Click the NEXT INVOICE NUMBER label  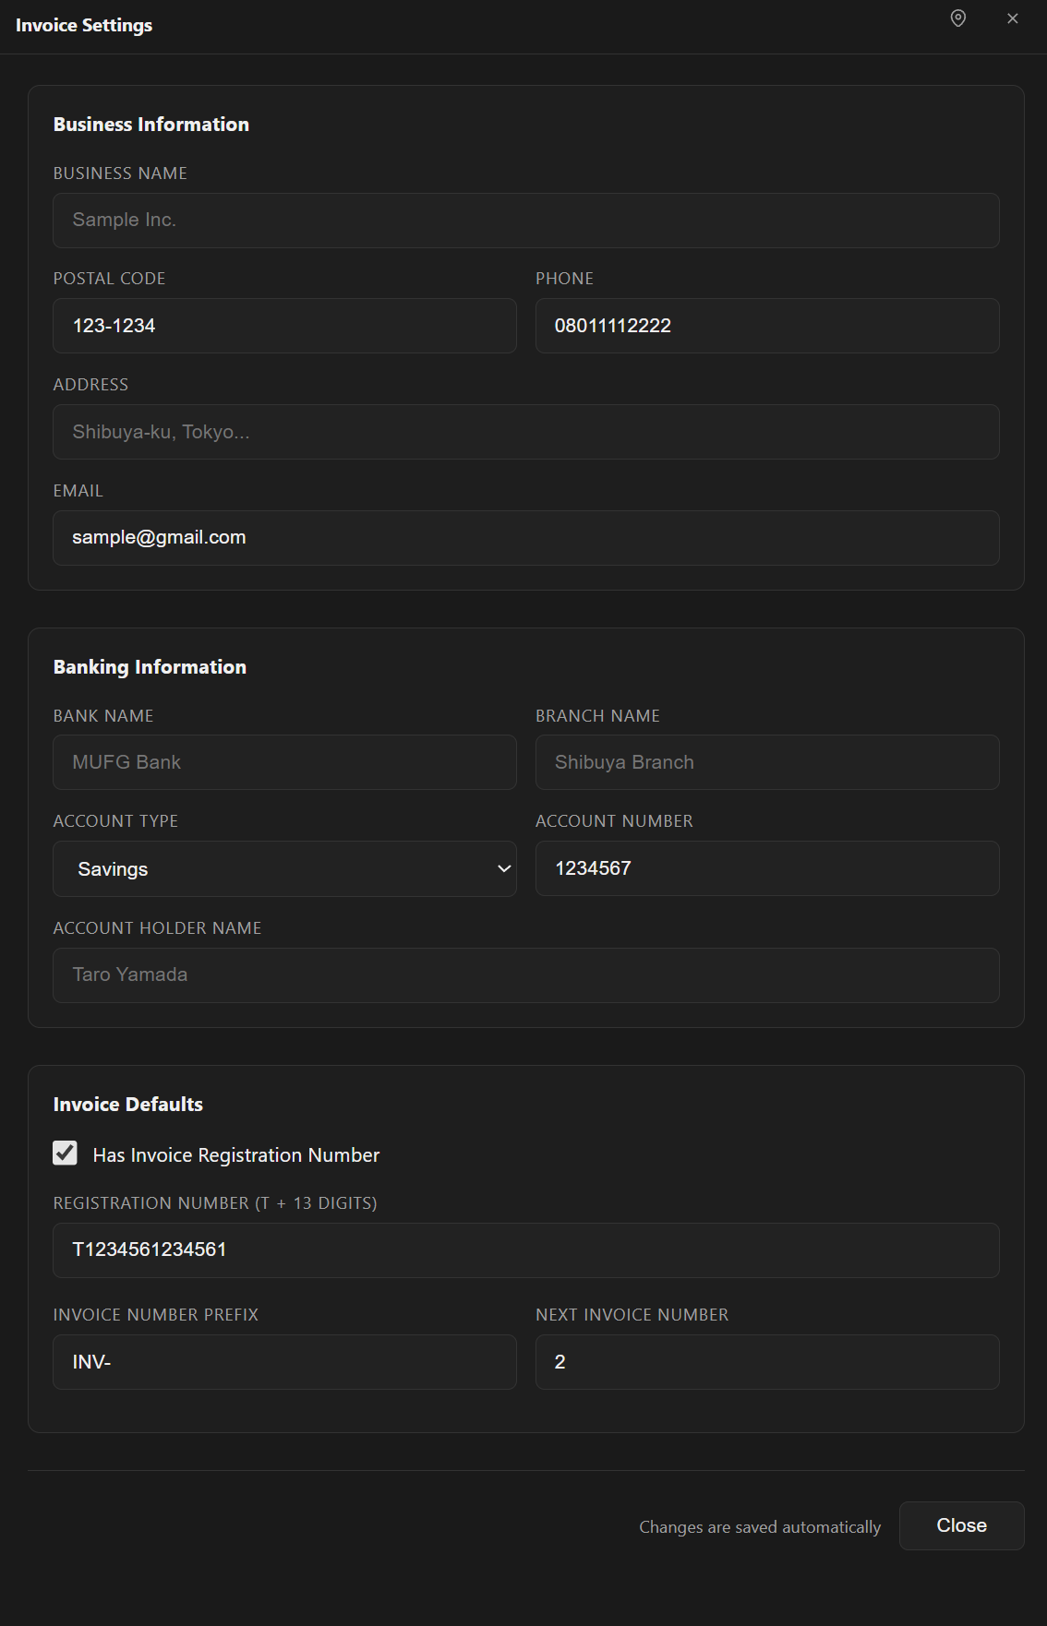pos(632,1315)
